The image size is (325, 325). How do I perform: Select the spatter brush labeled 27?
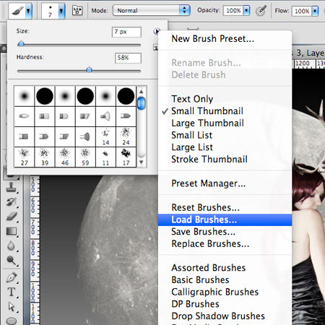[25, 157]
